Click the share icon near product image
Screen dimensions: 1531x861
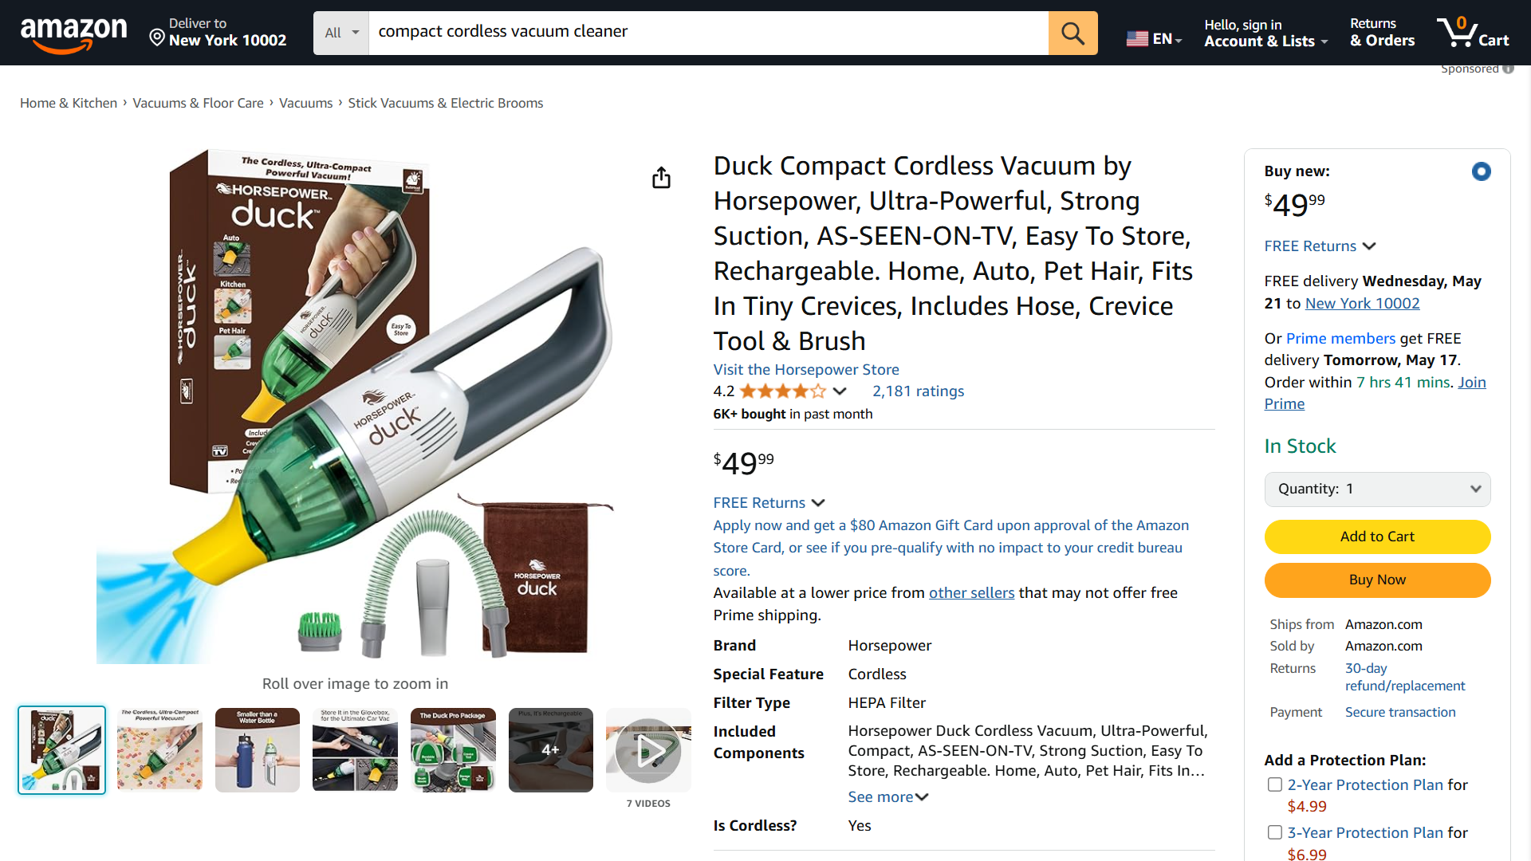click(660, 177)
